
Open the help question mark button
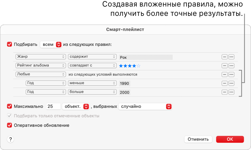pos(11,139)
